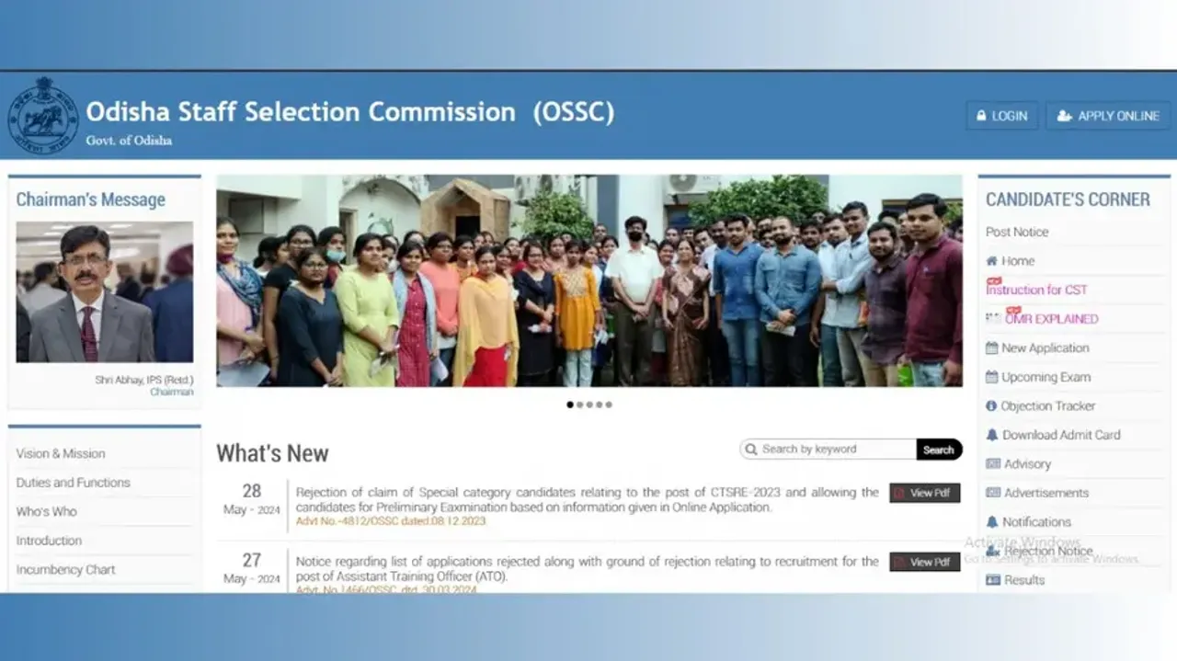Click Instruction for CST link

coord(1034,289)
